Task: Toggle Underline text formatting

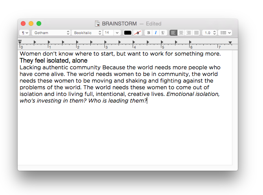Action: pyautogui.click(x=163, y=33)
